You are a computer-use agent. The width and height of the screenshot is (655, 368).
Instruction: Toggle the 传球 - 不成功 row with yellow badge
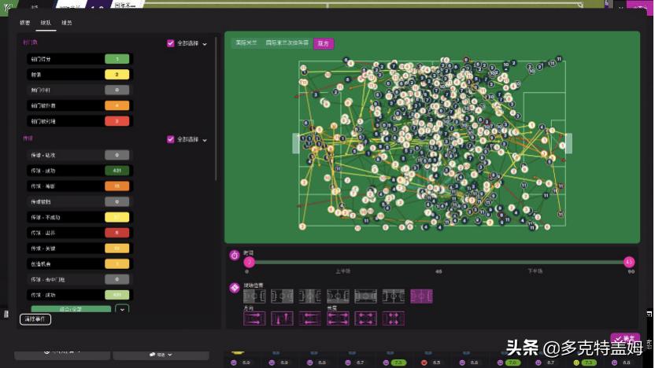80,217
